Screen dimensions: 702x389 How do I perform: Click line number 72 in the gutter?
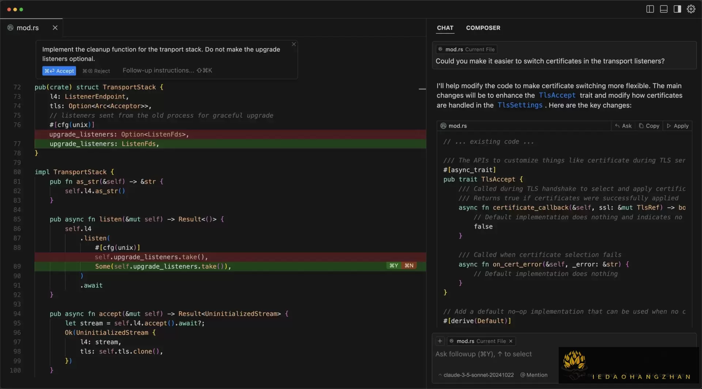[17, 87]
